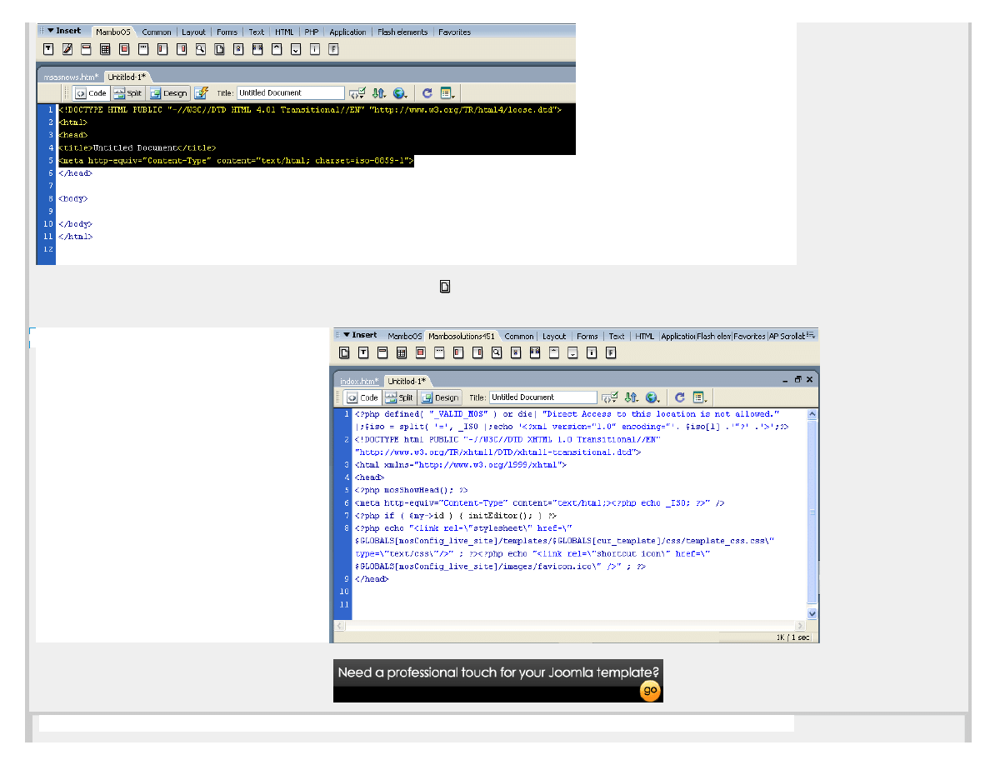Click the small page icon between the two screenshots
Viewport: 990px width, 765px height.
tap(445, 287)
